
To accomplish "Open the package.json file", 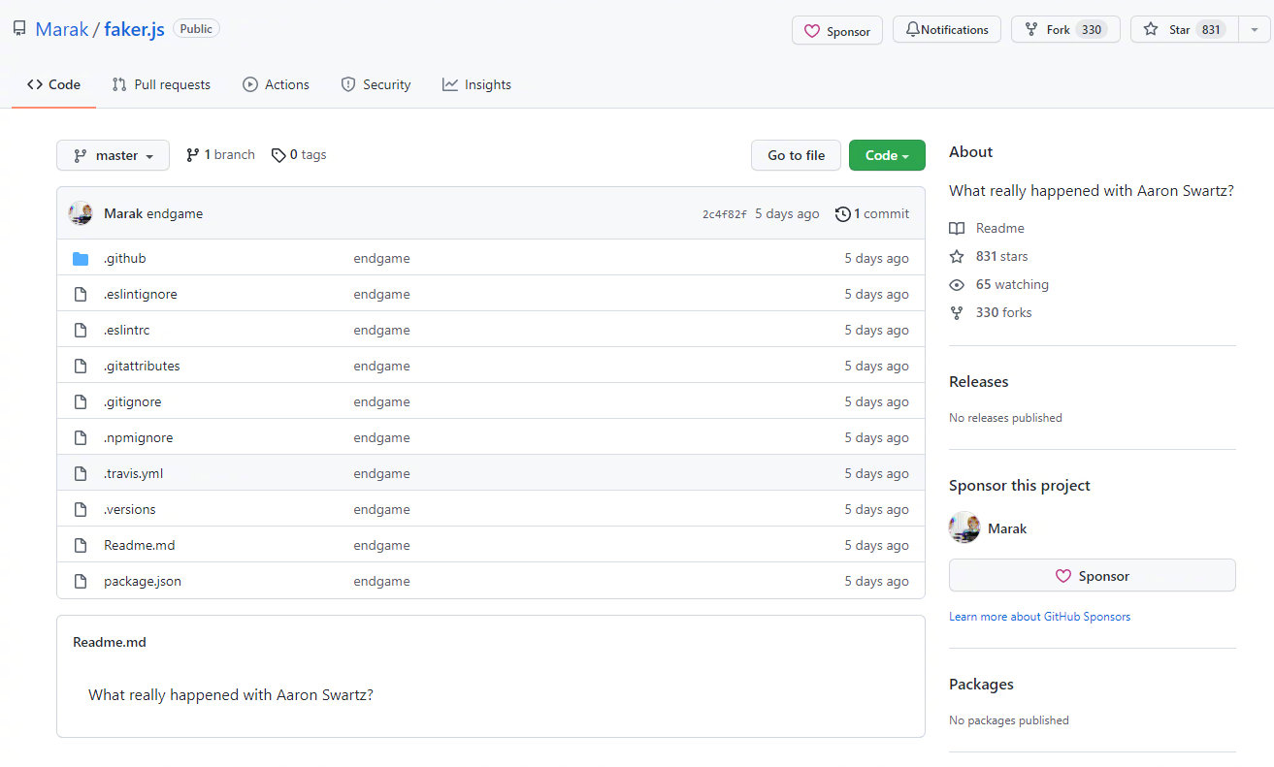I will [x=142, y=581].
